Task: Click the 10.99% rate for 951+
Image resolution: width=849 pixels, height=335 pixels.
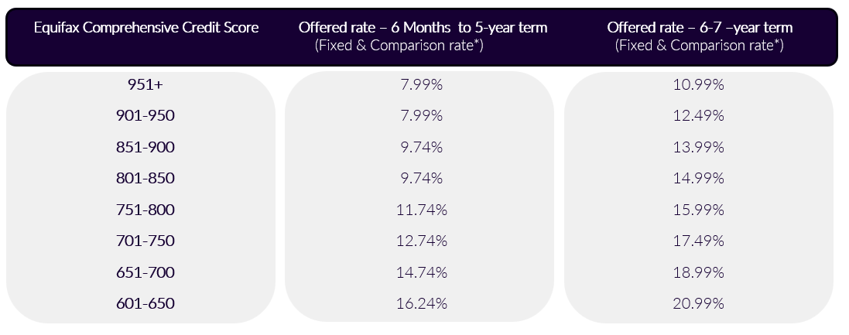Action: click(699, 85)
